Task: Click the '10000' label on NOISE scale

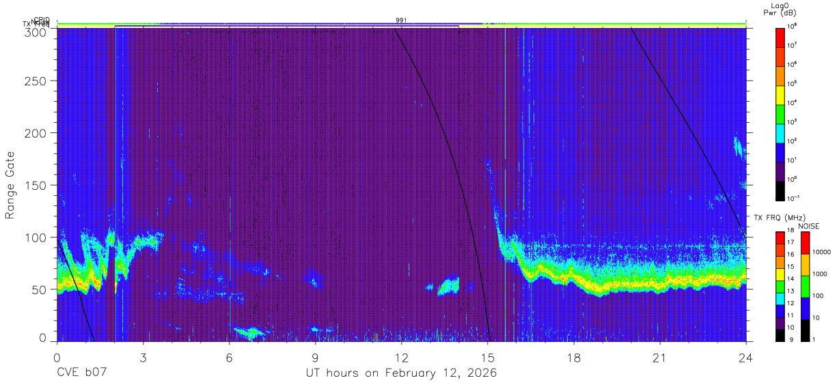Action: click(x=822, y=251)
